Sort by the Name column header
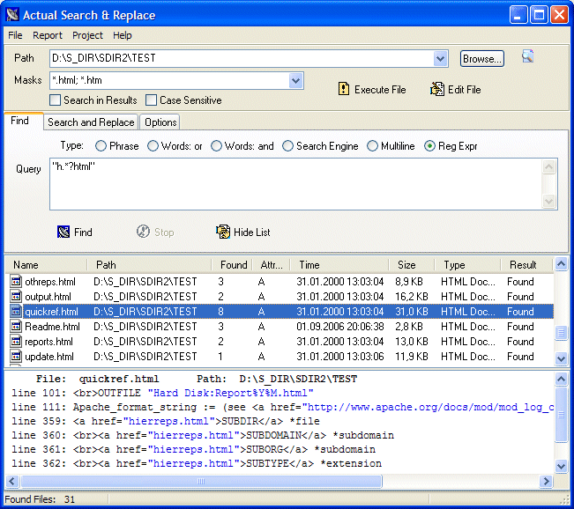This screenshot has height=509, width=574. click(47, 264)
